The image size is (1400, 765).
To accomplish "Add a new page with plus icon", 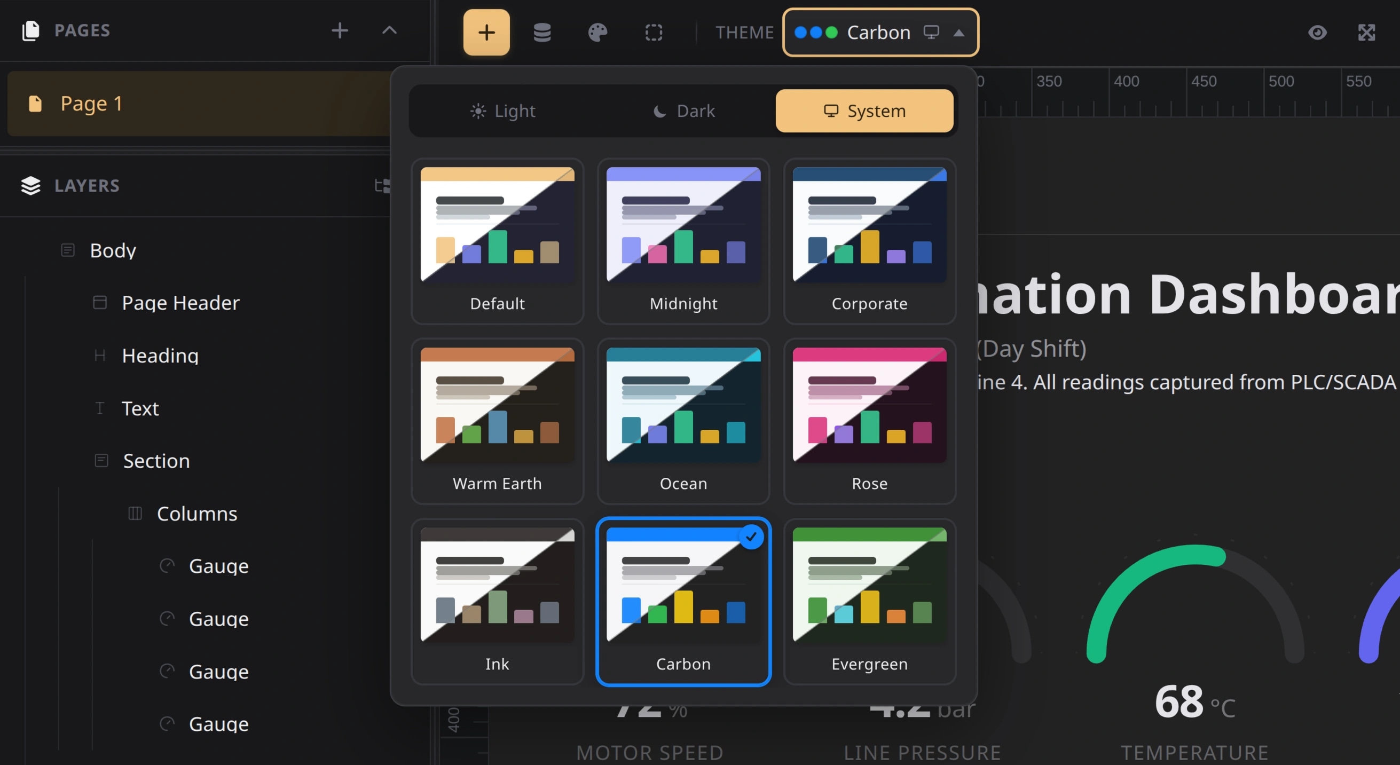I will point(340,30).
